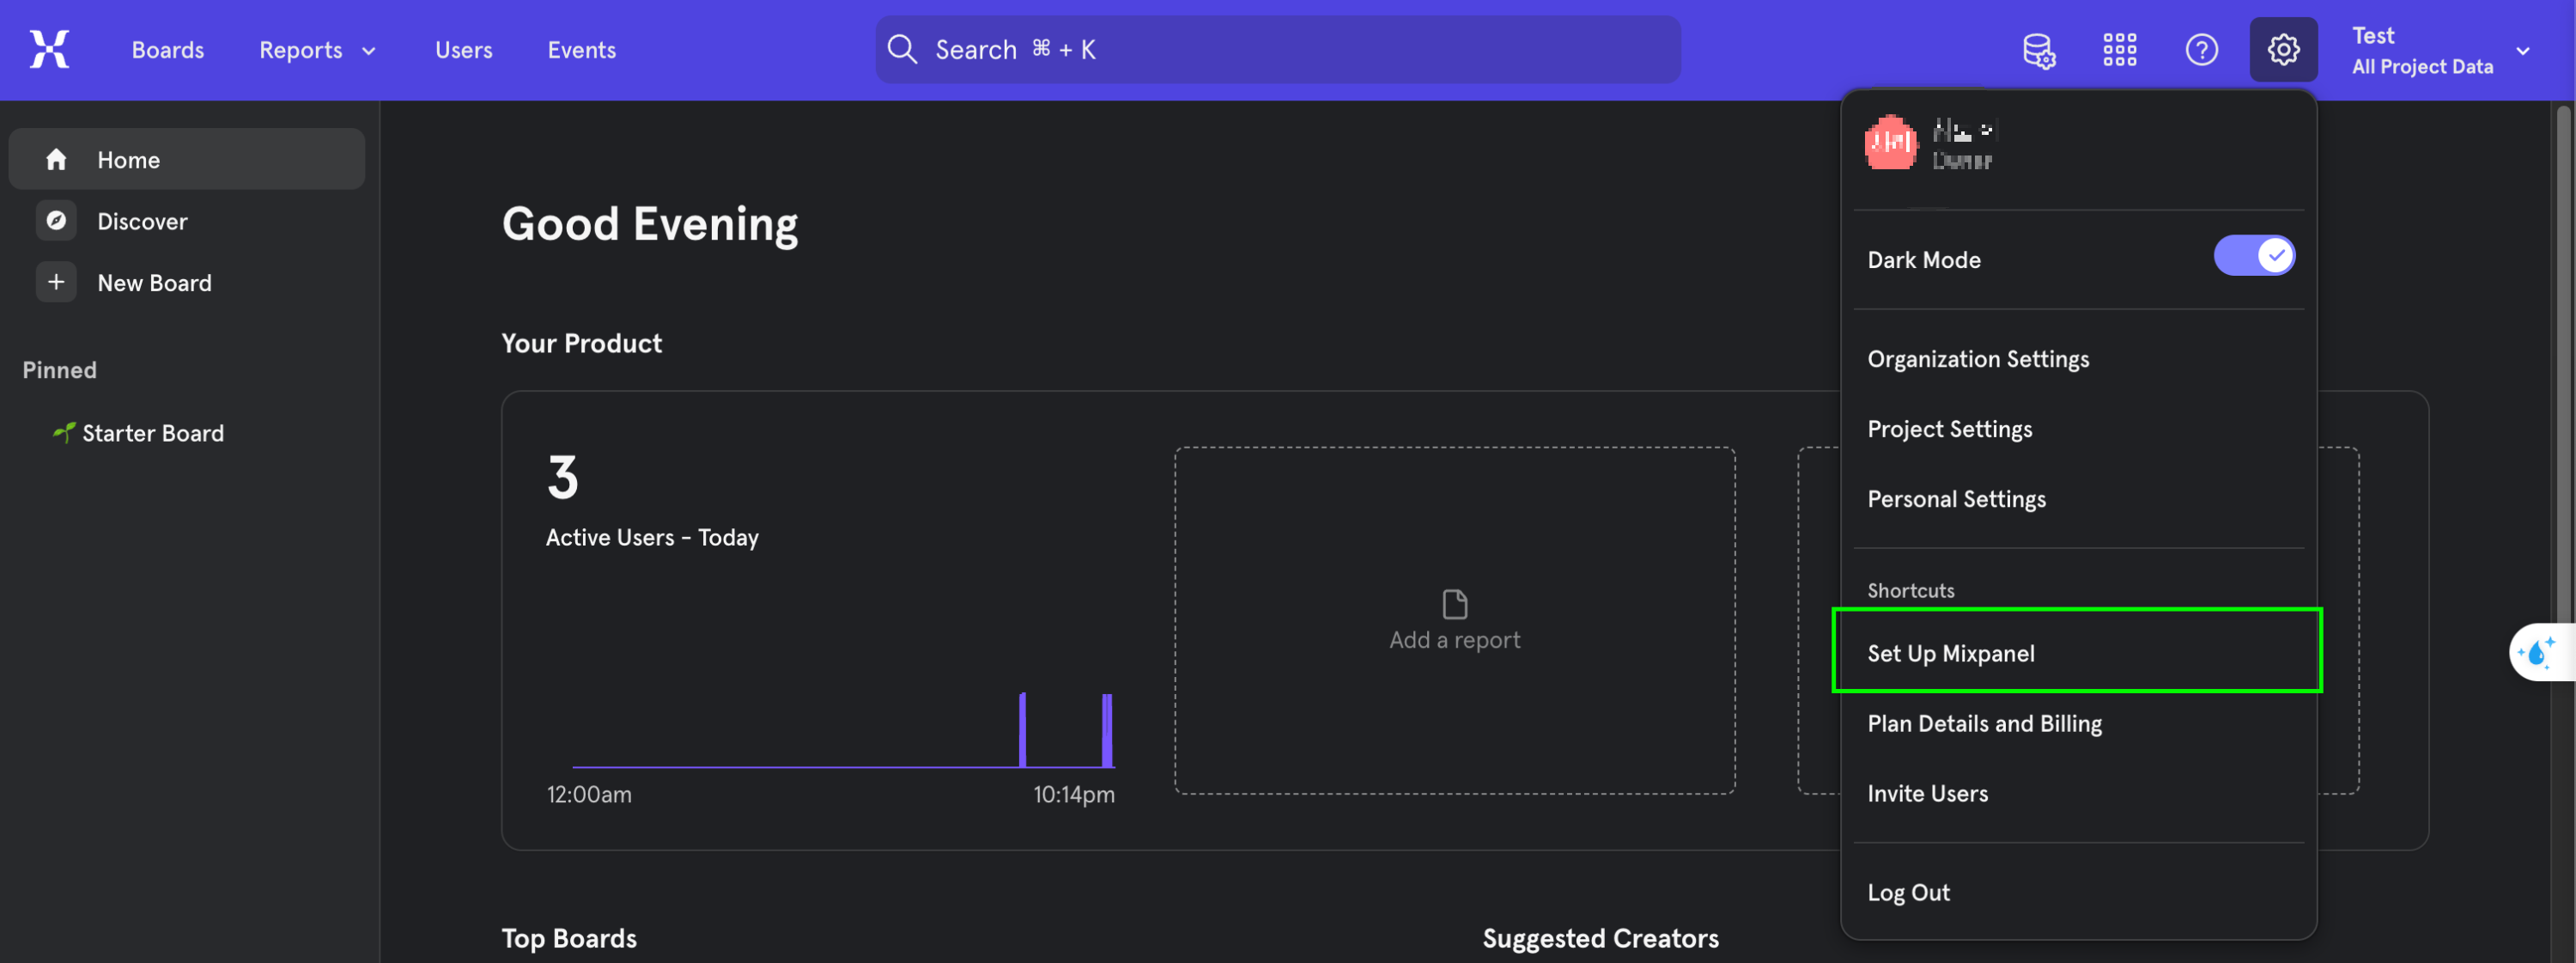The image size is (2576, 963).
Task: Close the settings gear menu
Action: tap(2284, 50)
